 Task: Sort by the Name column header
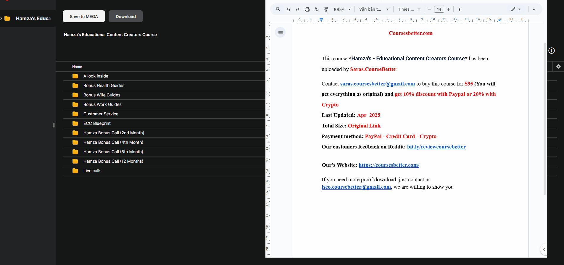pyautogui.click(x=77, y=67)
